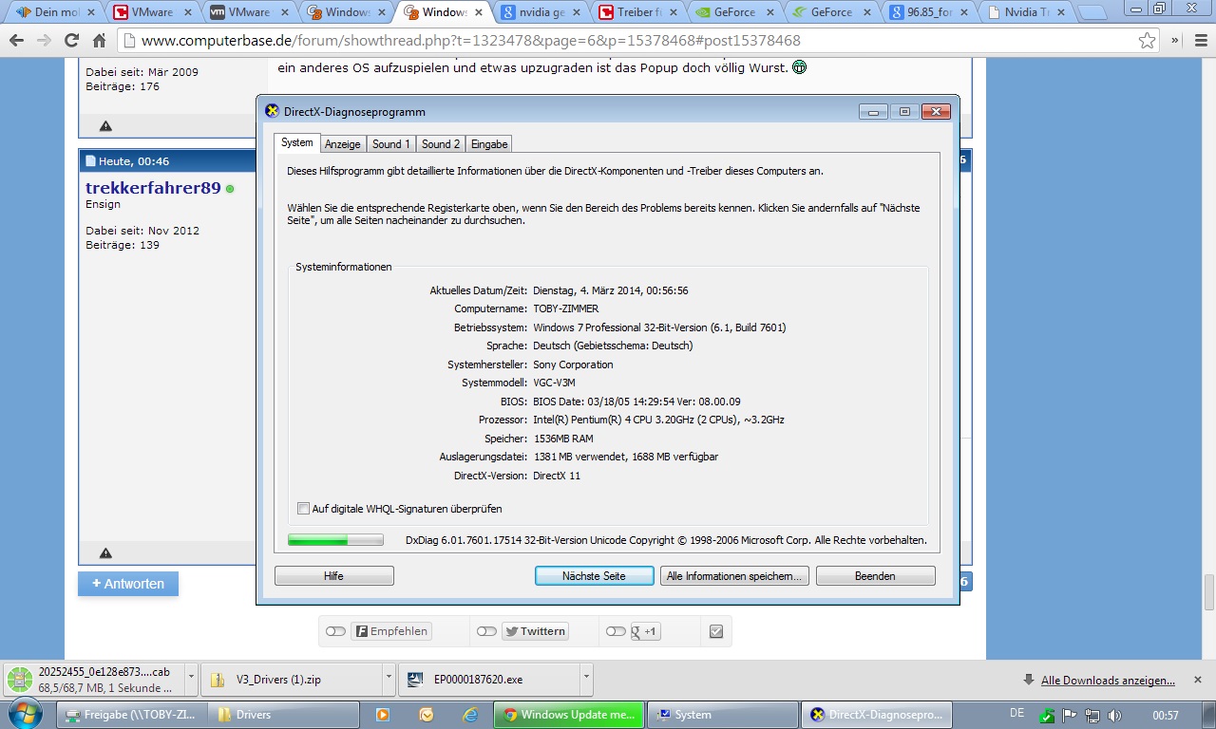Open the volume speaker tray icon
Image resolution: width=1216 pixels, height=729 pixels.
(1113, 716)
